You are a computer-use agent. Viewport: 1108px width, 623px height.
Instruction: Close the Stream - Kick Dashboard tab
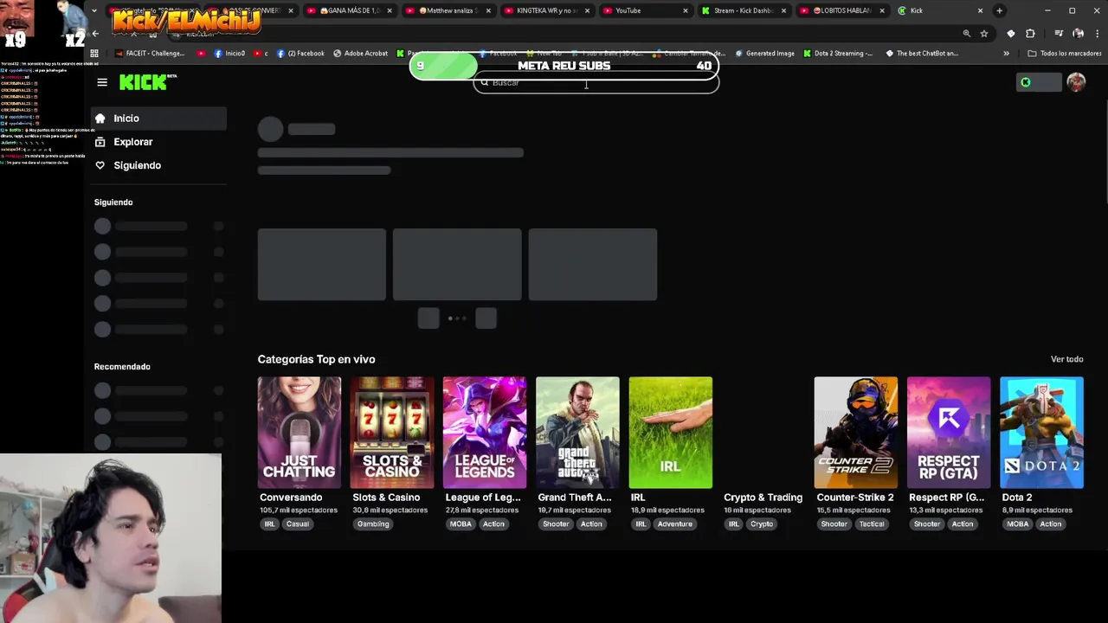point(784,10)
